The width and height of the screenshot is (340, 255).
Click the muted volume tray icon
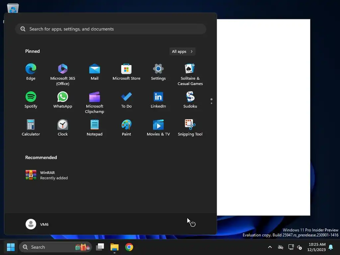coord(299,247)
